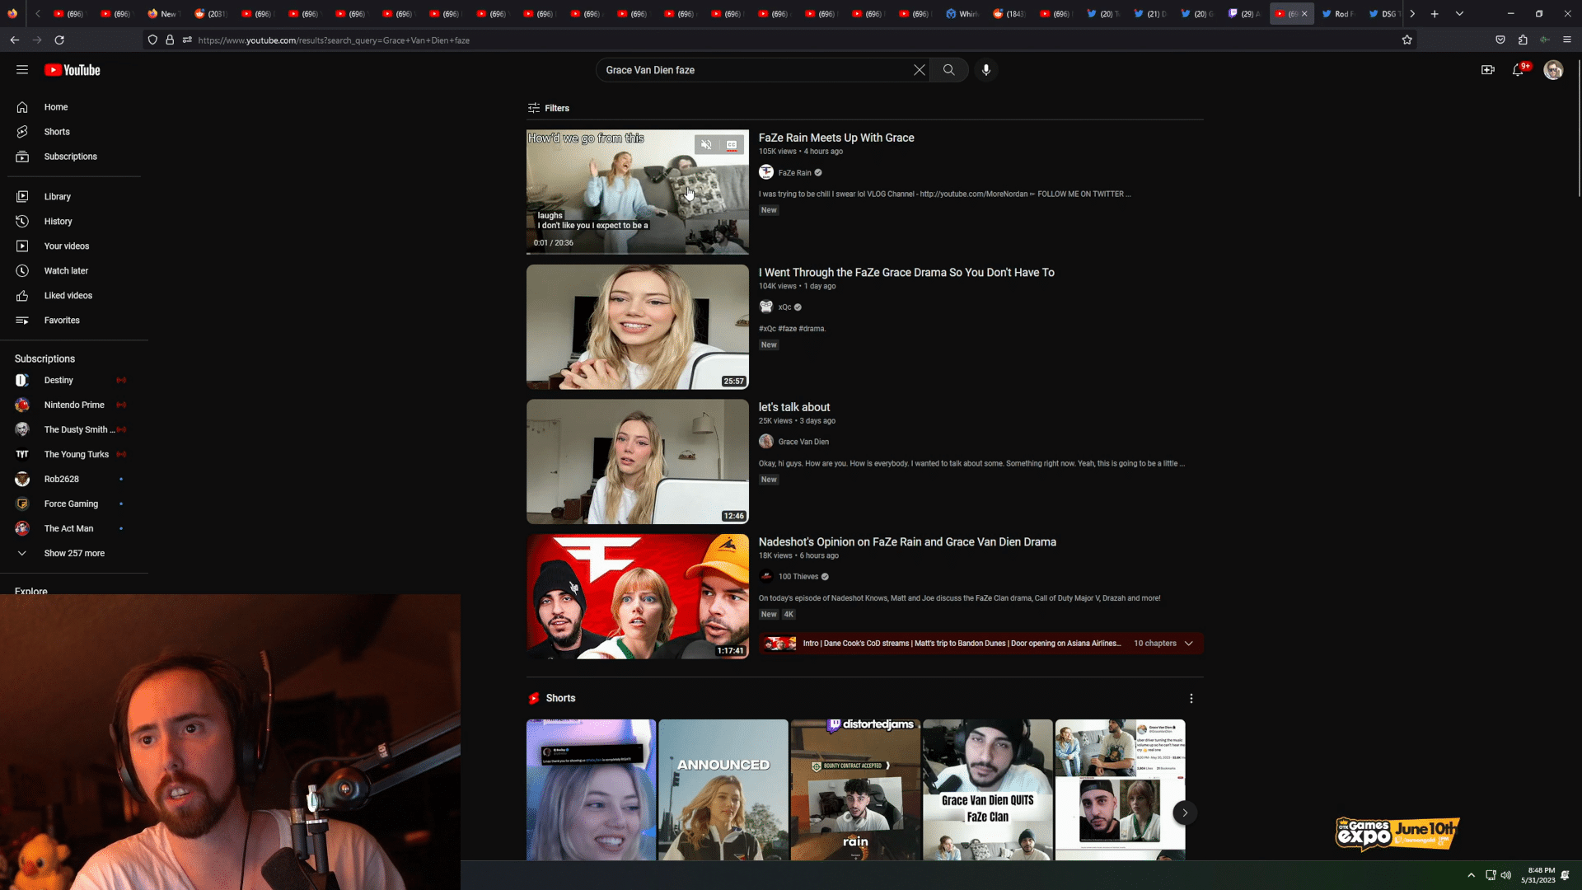Screen dimensions: 1582x890
Task: Unmute the video preview
Action: click(x=706, y=145)
